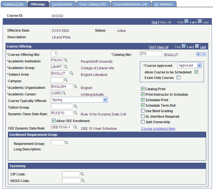Open Course Approved dropdown
Image resolution: width=213 pixels, height=190 pixels.
189,65
